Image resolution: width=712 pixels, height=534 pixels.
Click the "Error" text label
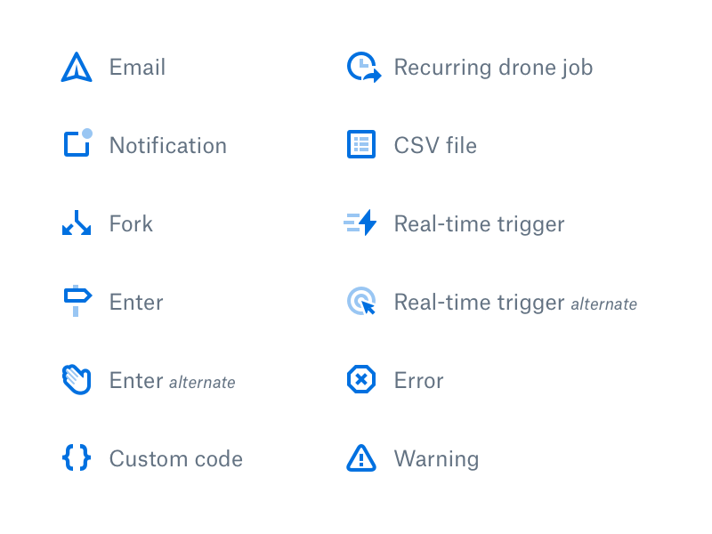[x=418, y=381]
